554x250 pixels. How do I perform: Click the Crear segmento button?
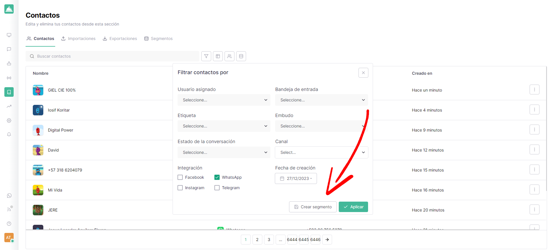click(x=313, y=207)
